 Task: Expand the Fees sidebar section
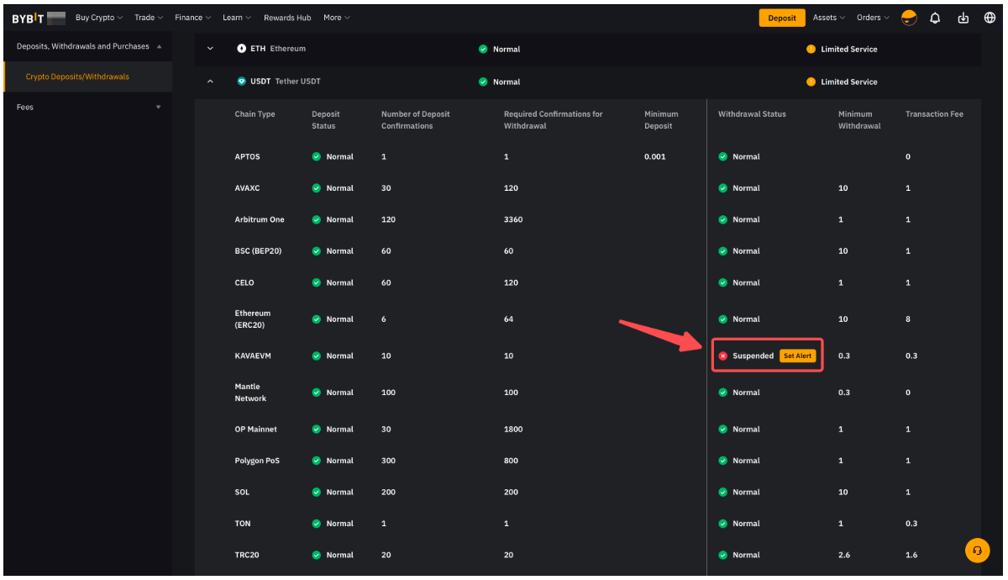pyautogui.click(x=158, y=107)
